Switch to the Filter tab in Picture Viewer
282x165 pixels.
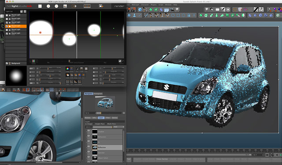point(108,118)
